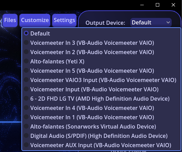Screen dimensions: 182x152
Task: Minimize the application window
Action: click(x=142, y=5)
